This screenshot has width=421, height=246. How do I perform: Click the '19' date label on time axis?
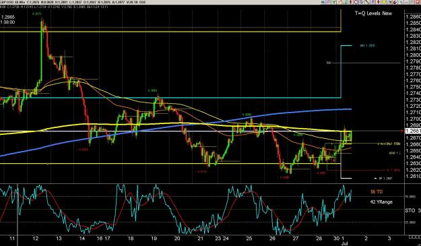point(154,239)
